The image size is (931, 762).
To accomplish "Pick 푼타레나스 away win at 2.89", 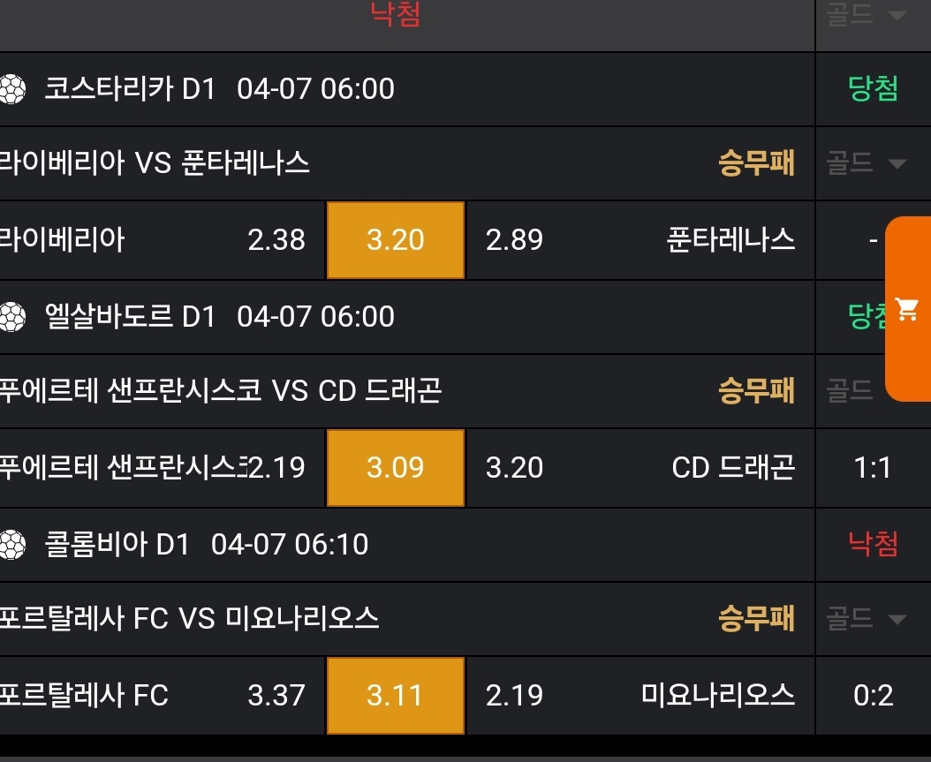I will (x=515, y=240).
